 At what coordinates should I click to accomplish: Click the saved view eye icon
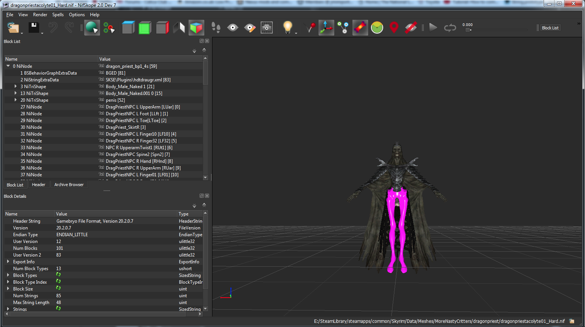point(233,28)
